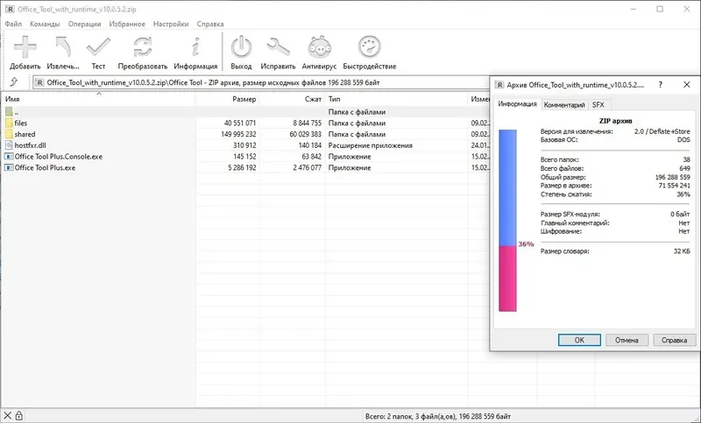Open archive info with the Информация icon
Viewport: 701px width, 423px height.
[x=195, y=47]
